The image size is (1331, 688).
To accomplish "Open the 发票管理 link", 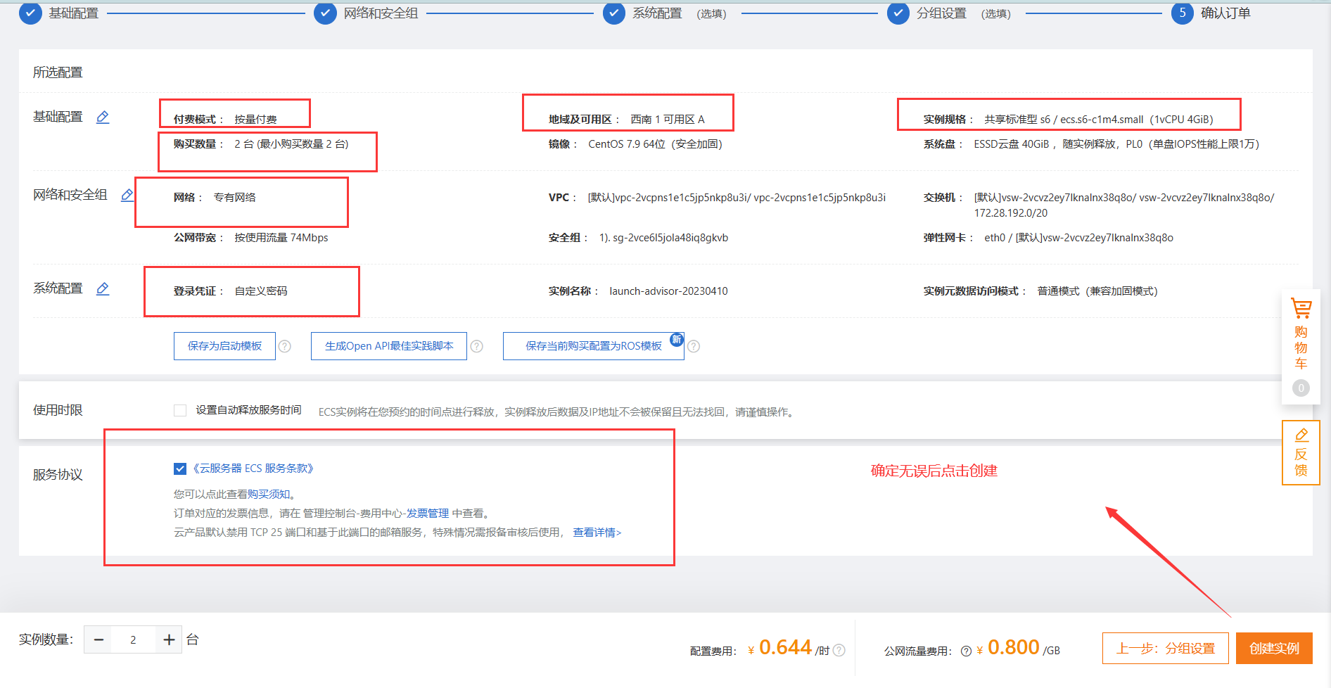I will click(428, 514).
